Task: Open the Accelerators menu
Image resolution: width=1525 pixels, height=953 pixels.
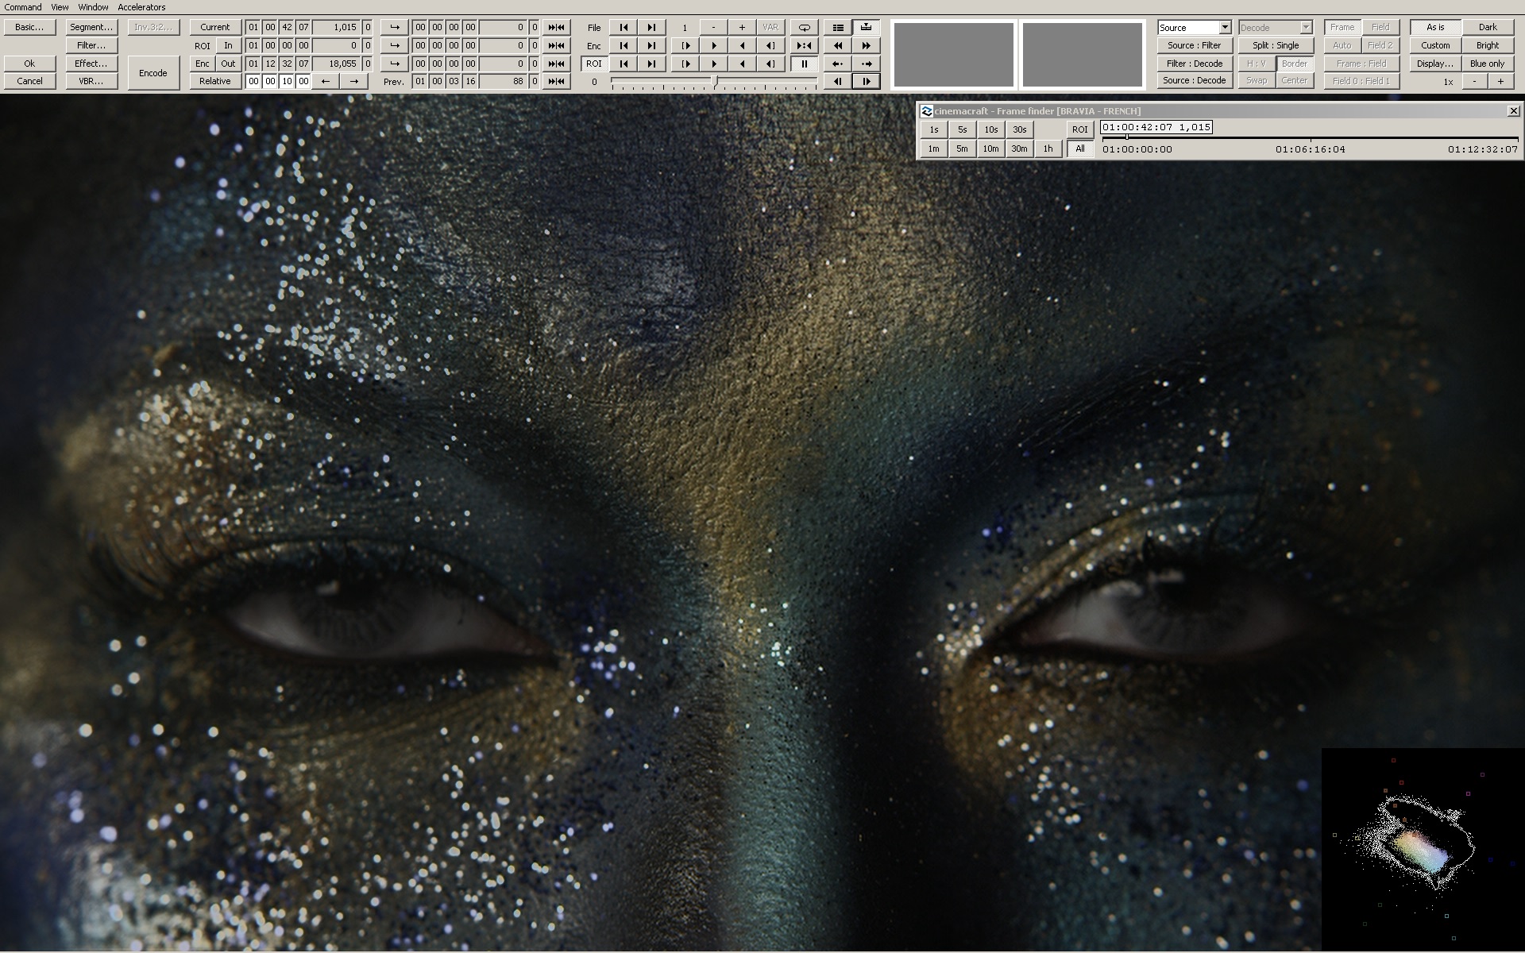Action: click(141, 7)
